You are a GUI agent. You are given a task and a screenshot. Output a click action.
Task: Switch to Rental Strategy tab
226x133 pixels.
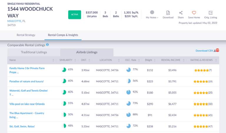[26, 35]
